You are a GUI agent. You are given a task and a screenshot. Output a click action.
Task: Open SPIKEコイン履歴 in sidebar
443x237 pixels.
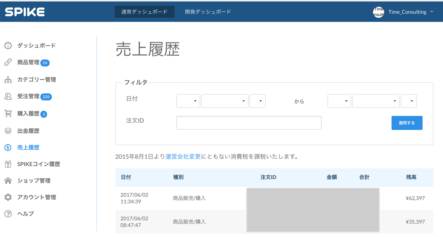39,164
